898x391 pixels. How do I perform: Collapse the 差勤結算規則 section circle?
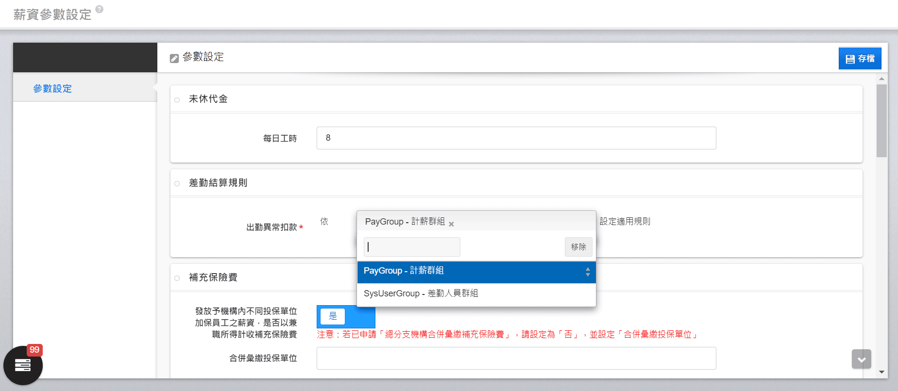pos(177,183)
